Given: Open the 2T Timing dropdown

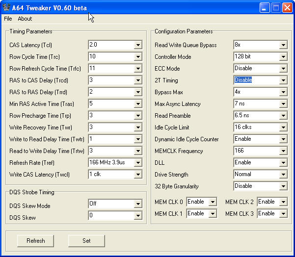Looking at the screenshot, I should point(283,80).
